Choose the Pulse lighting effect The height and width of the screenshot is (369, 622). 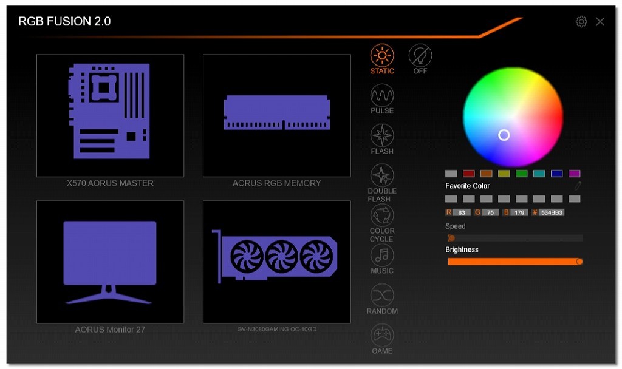[382, 95]
